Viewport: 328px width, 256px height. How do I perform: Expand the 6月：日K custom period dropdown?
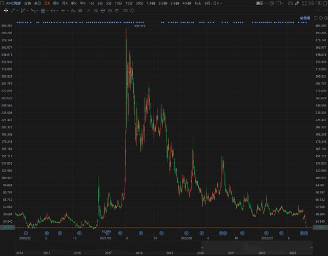213,3
